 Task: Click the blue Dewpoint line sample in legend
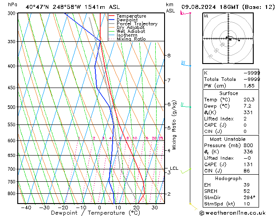[x=111, y=20]
